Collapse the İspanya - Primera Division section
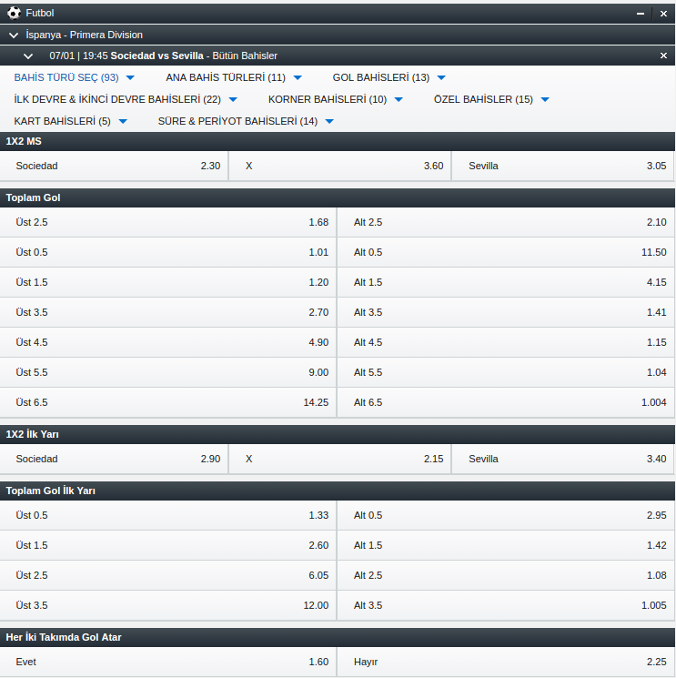The width and height of the screenshot is (676, 678). point(14,35)
